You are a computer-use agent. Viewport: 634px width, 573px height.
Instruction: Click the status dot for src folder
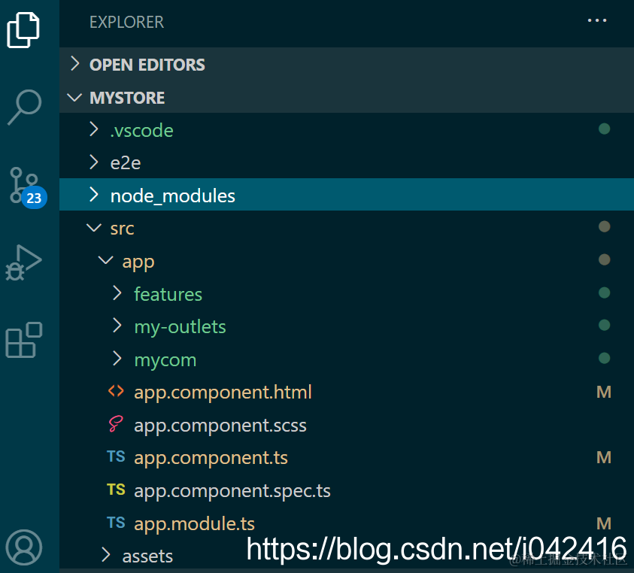click(604, 226)
